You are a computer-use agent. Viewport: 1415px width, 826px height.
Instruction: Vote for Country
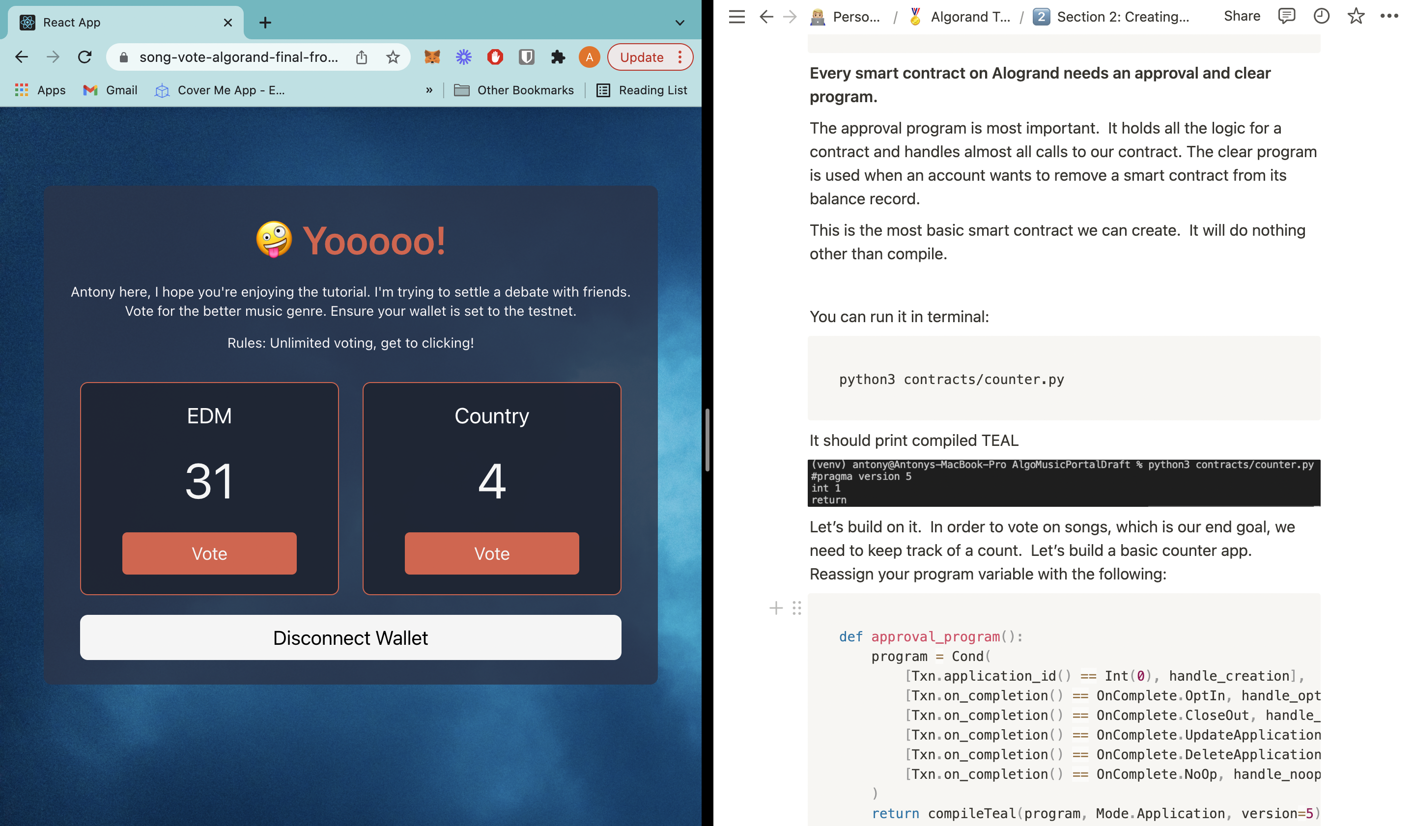pos(492,553)
